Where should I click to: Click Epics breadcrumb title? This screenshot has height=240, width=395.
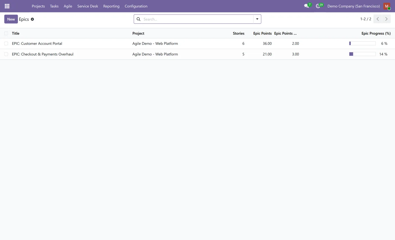click(x=24, y=19)
